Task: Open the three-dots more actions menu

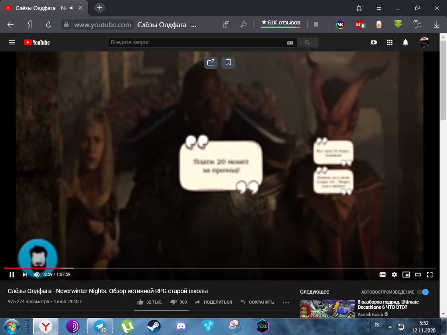Action: pyautogui.click(x=285, y=302)
